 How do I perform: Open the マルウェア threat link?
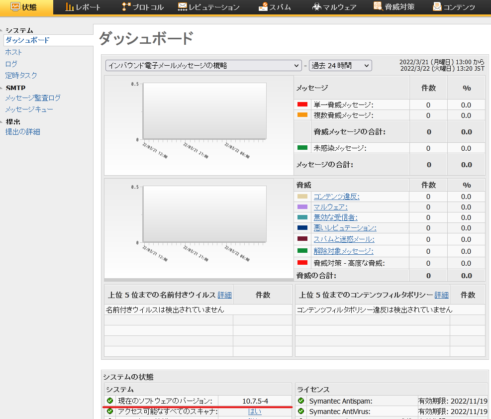tap(330, 207)
